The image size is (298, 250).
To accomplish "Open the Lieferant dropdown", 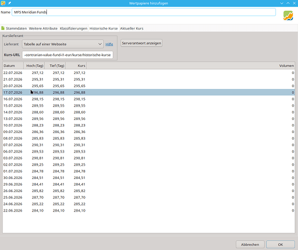I will (63, 44).
